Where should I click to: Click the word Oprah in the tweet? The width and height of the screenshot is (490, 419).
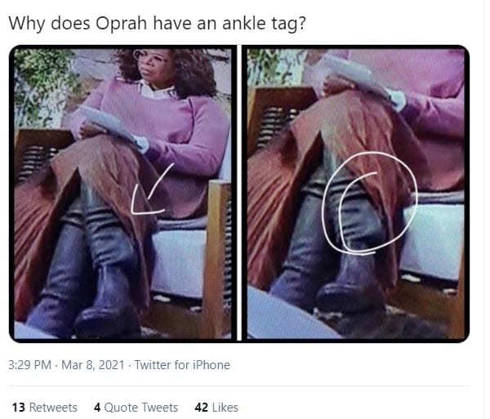click(121, 24)
